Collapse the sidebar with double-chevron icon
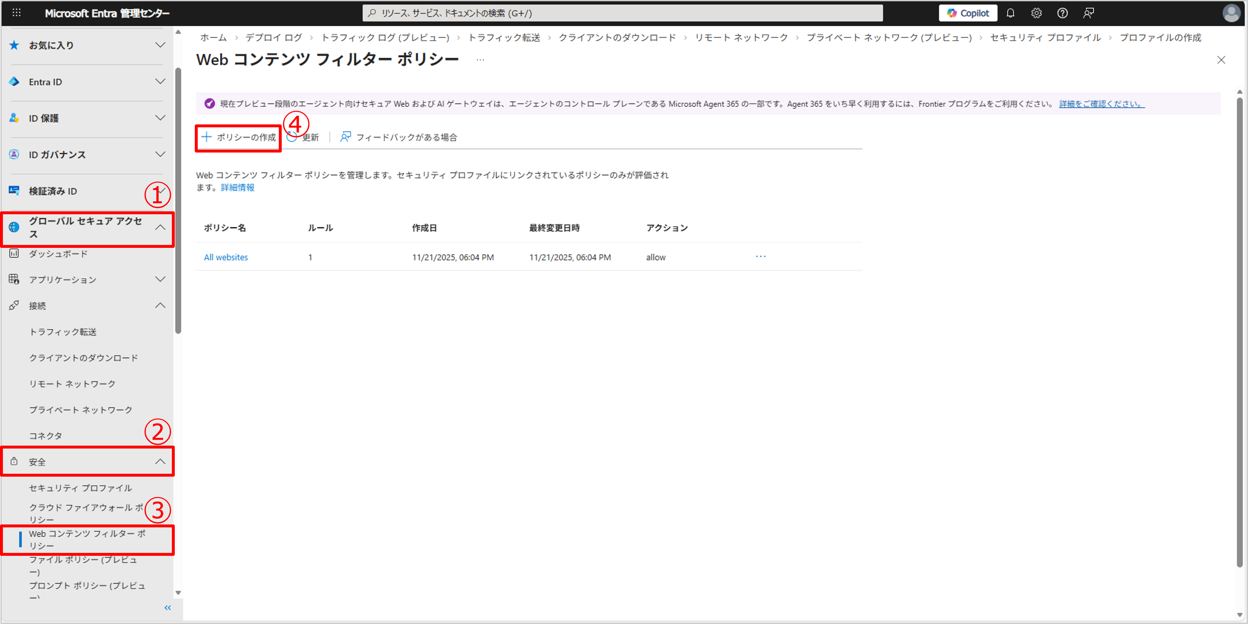Image resolution: width=1248 pixels, height=624 pixels. pos(168,608)
